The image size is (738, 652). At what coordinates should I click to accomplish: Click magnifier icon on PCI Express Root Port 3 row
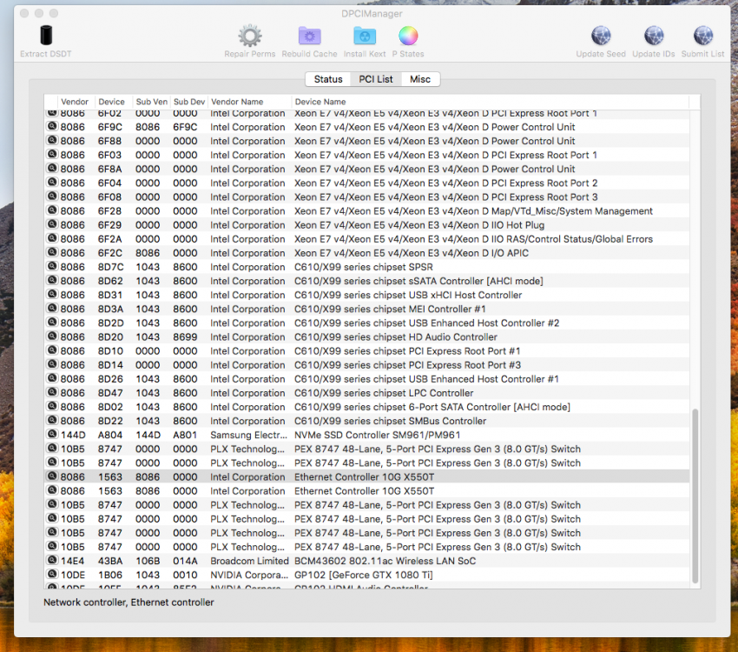pos(52,196)
